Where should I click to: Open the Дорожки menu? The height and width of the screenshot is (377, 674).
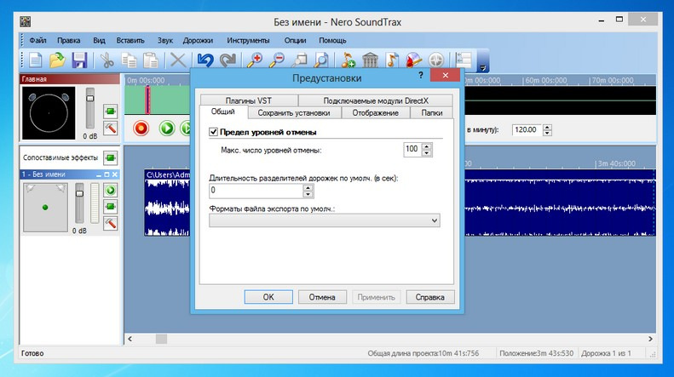pos(198,40)
